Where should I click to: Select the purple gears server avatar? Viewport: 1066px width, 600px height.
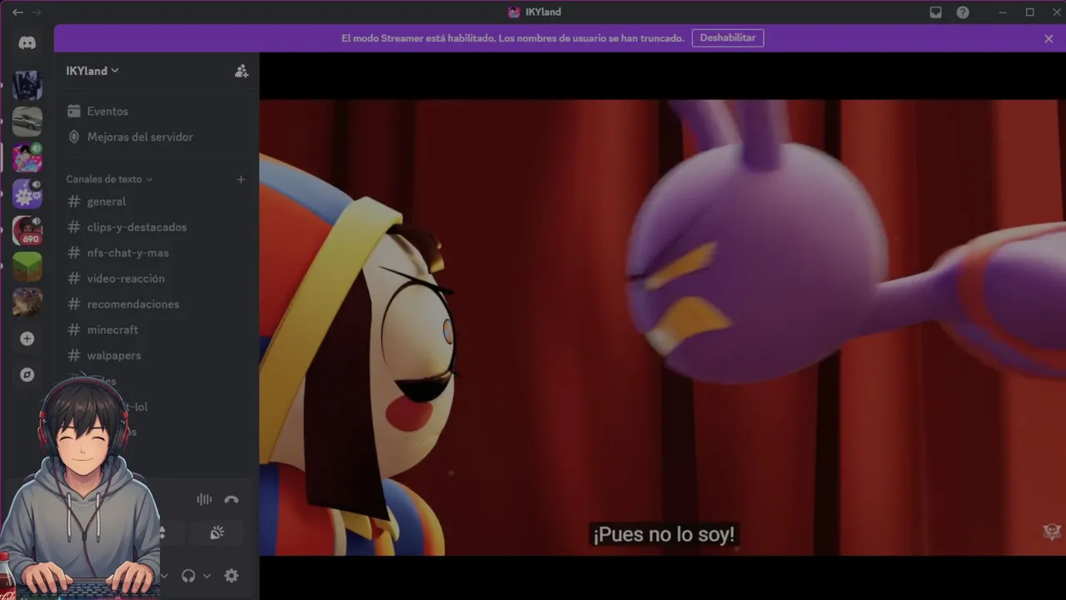27,194
